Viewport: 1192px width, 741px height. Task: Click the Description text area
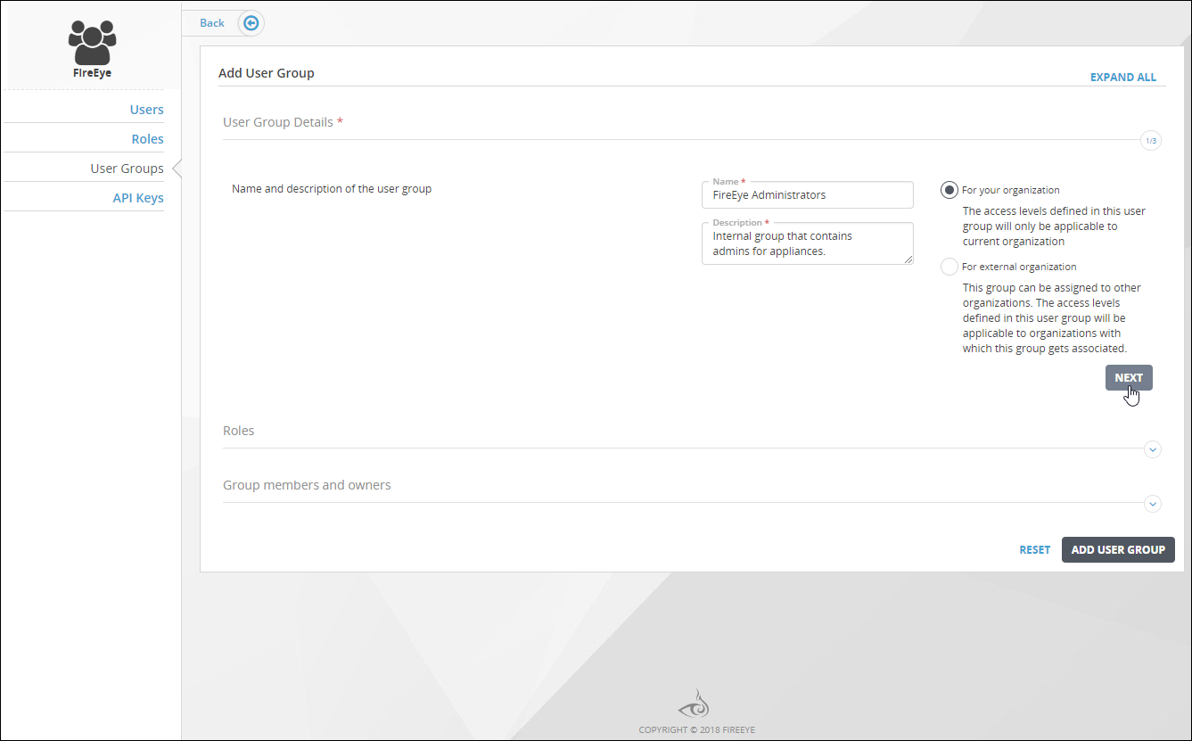click(x=808, y=243)
